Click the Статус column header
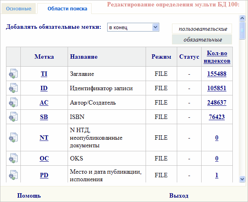 [189, 57]
